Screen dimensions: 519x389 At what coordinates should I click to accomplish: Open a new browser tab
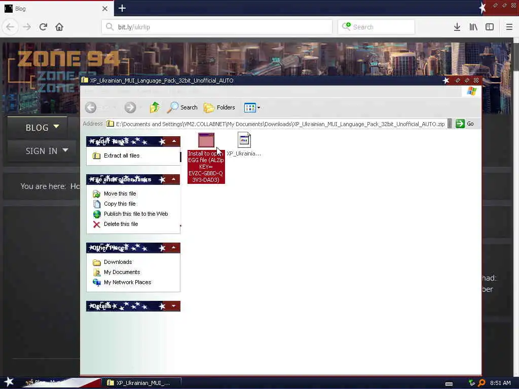pos(122,8)
